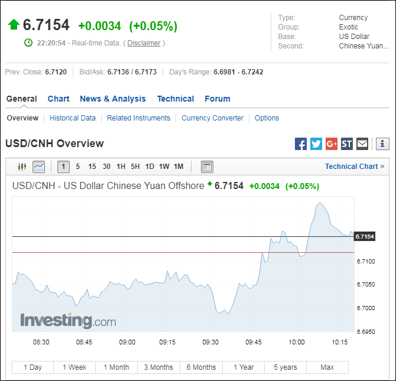396x381 pixels.
Task: Set chart range to 1 Week
Action: click(74, 367)
